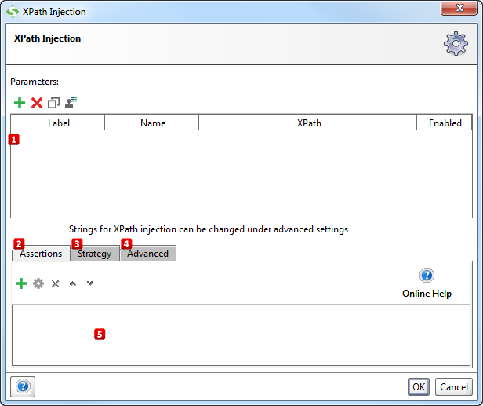The width and height of the screenshot is (483, 406).
Task: Confirm the dialog with OK
Action: point(419,386)
